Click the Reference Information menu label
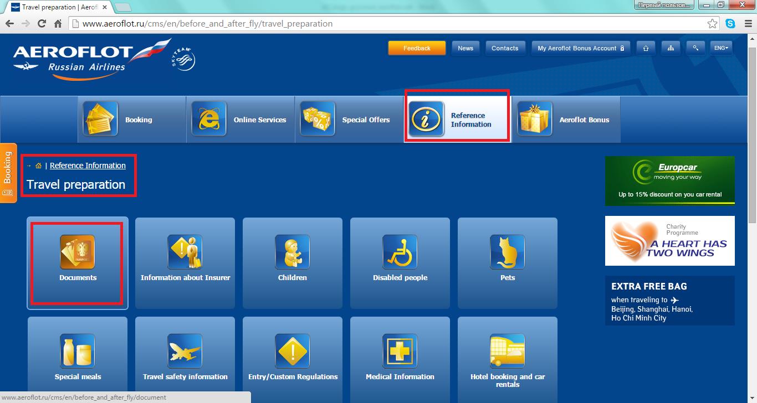The height and width of the screenshot is (403, 757). click(471, 120)
